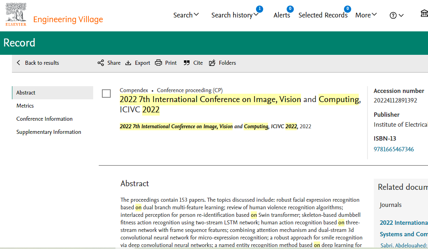Image resolution: width=428 pixels, height=249 pixels.
Task: Open the ISBN-13 9781665467346 link
Action: point(394,149)
